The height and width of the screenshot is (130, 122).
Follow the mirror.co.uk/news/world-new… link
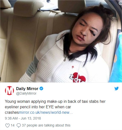[46, 113]
